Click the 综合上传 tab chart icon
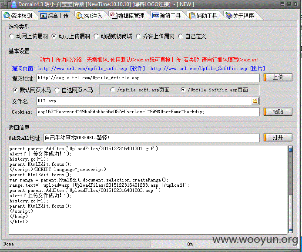Image resolution: width=302 pixels, height=252 pixels. (x=43, y=16)
